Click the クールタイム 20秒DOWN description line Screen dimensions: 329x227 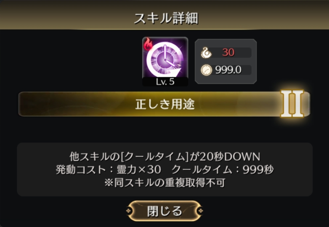pyautogui.click(x=165, y=157)
